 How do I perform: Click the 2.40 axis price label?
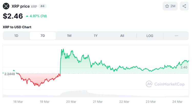pyautogui.click(x=184, y=67)
